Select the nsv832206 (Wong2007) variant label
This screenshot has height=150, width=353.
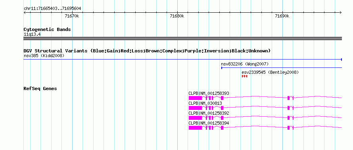pos(245,64)
